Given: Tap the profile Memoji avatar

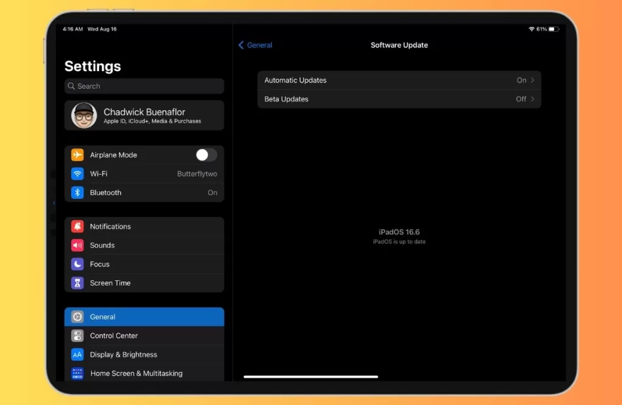Looking at the screenshot, I should pyautogui.click(x=84, y=116).
